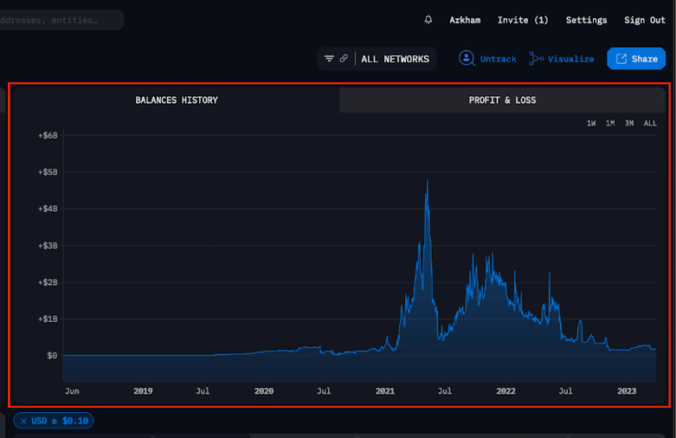This screenshot has width=676, height=438.
Task: Set chart range to ALL
Action: point(650,124)
